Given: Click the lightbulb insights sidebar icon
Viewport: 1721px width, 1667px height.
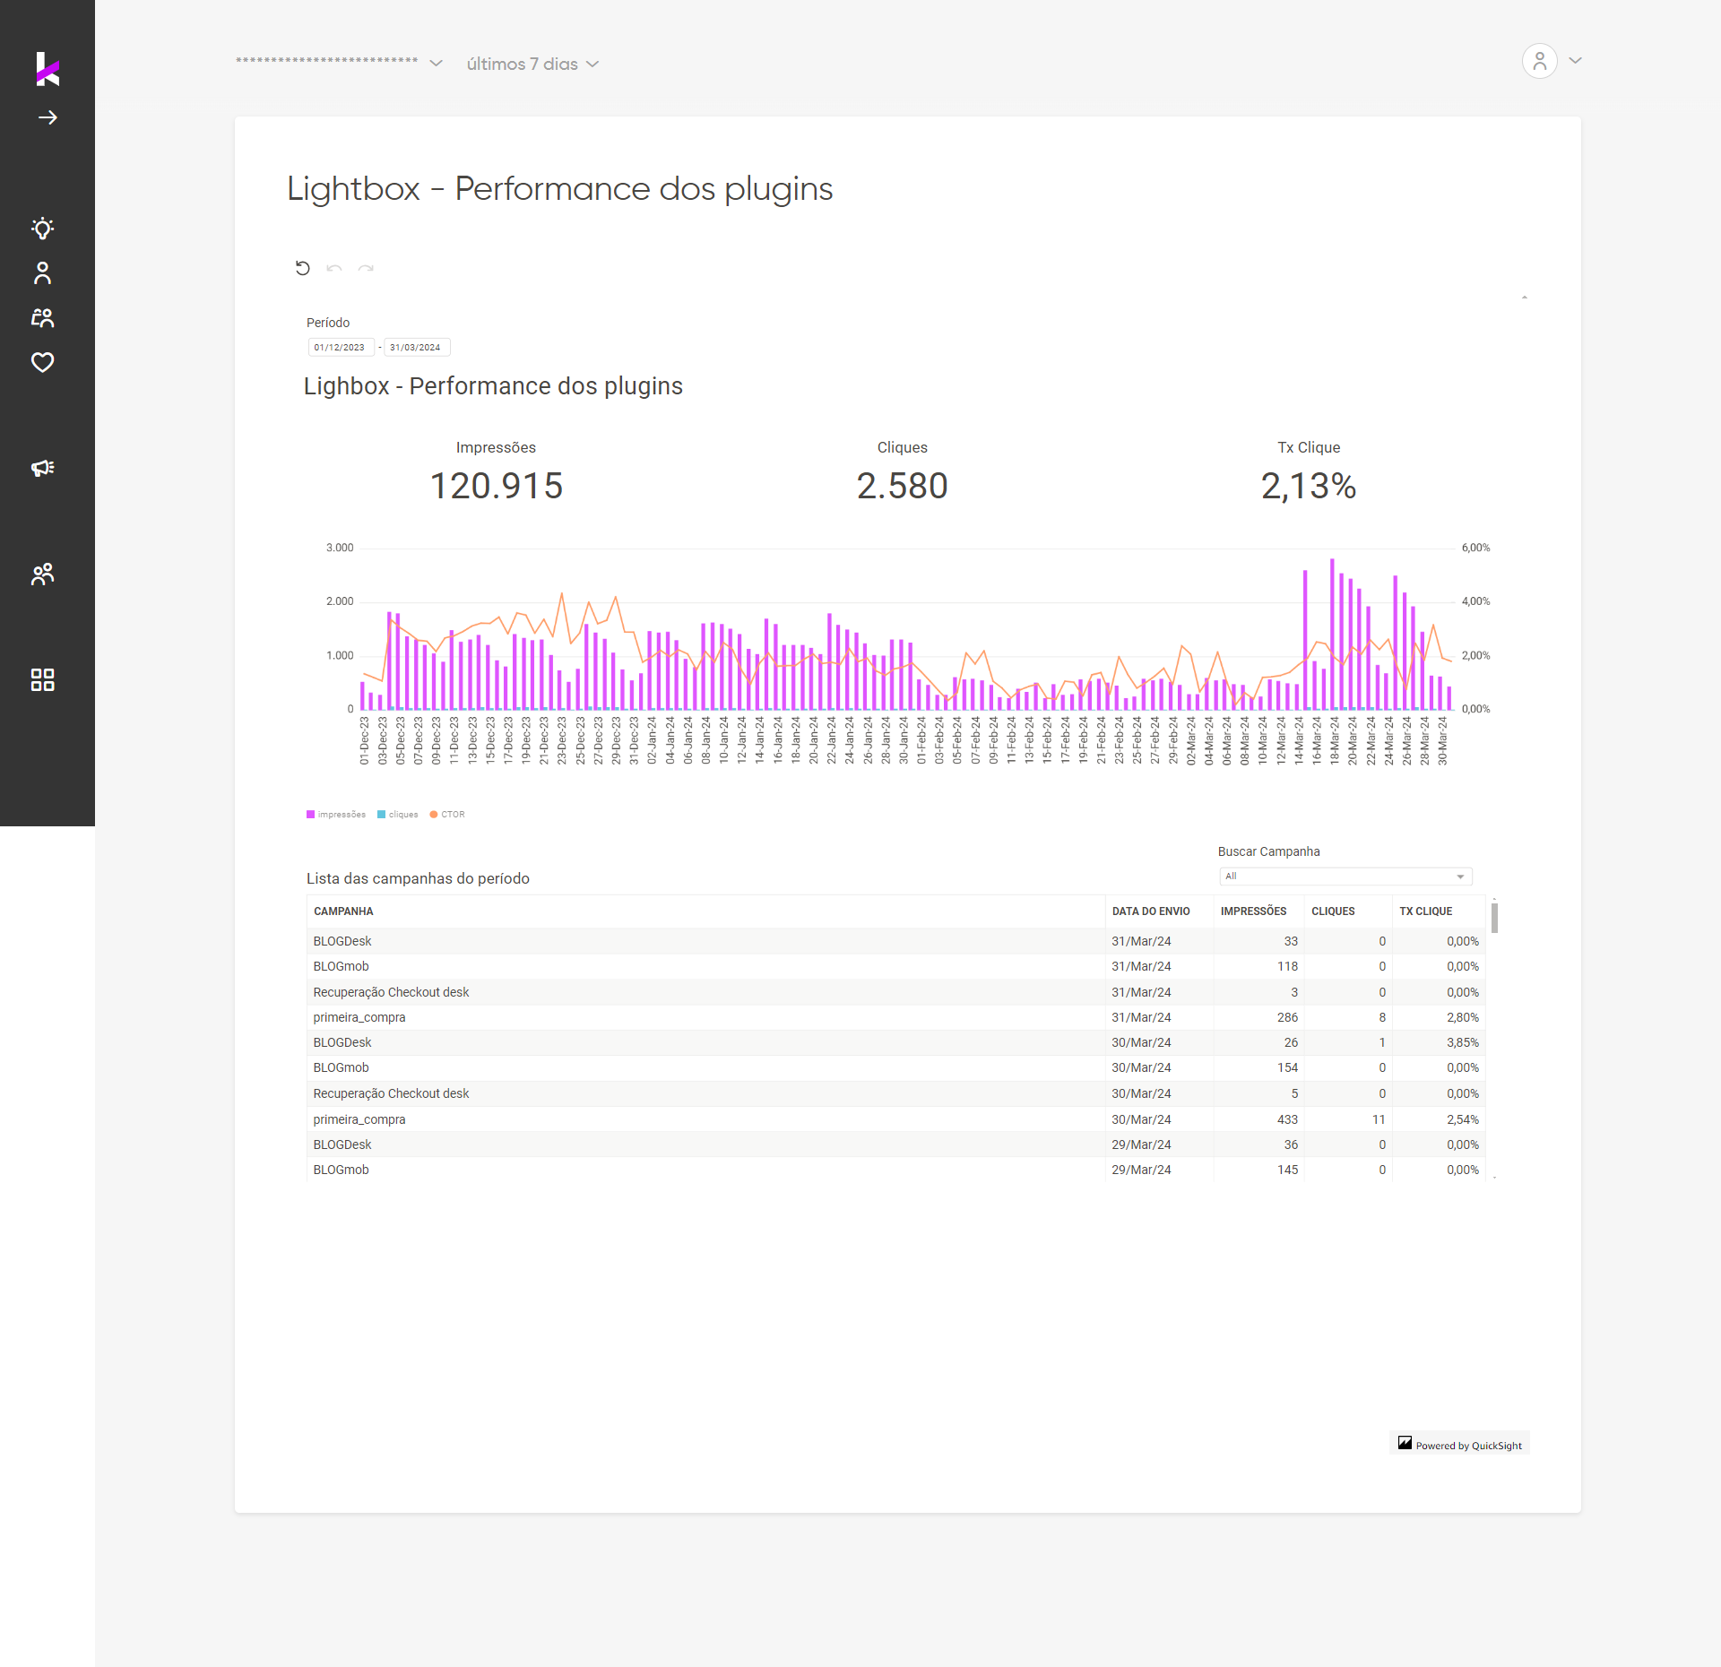Looking at the screenshot, I should tap(42, 229).
